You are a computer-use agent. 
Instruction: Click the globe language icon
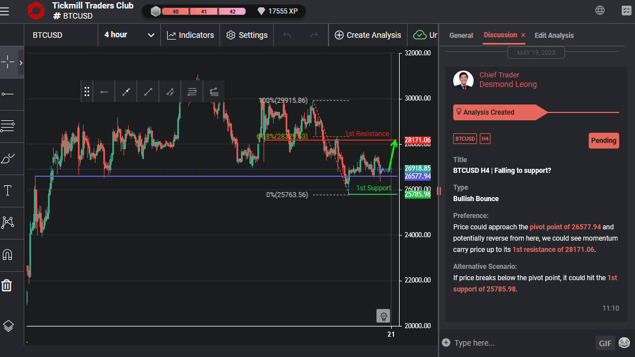tap(600, 11)
